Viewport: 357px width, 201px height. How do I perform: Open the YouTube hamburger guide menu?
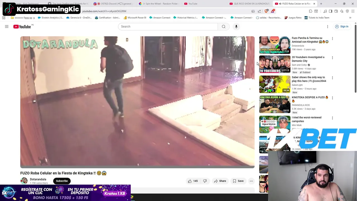[x=7, y=27]
